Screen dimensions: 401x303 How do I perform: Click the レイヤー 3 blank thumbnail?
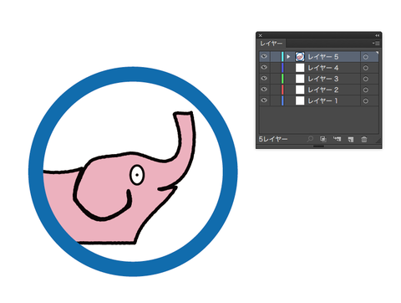(300, 79)
